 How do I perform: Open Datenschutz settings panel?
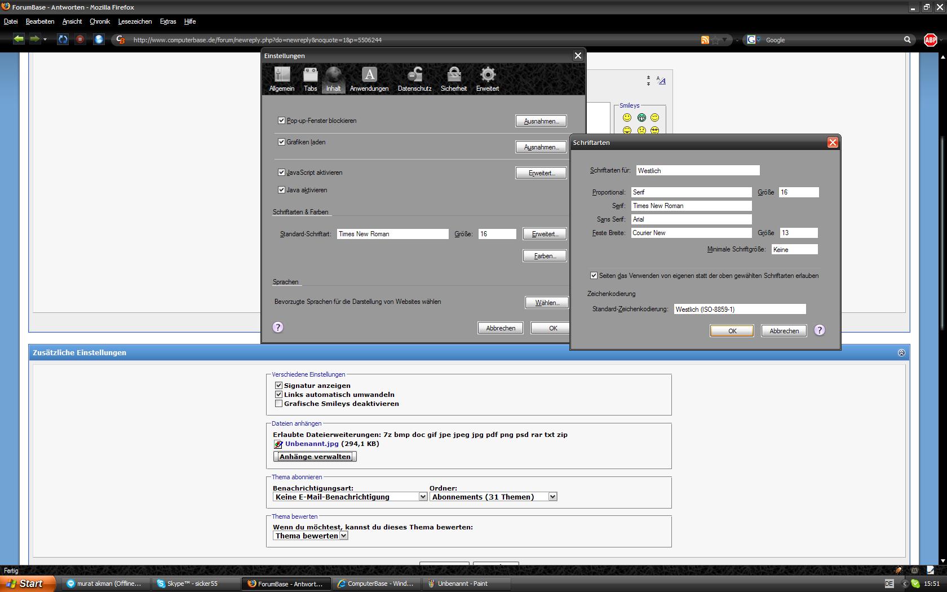click(x=414, y=79)
